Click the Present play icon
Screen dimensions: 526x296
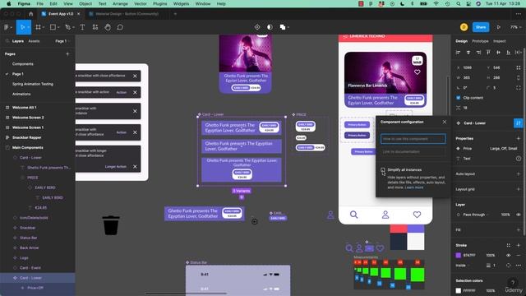pos(499,27)
